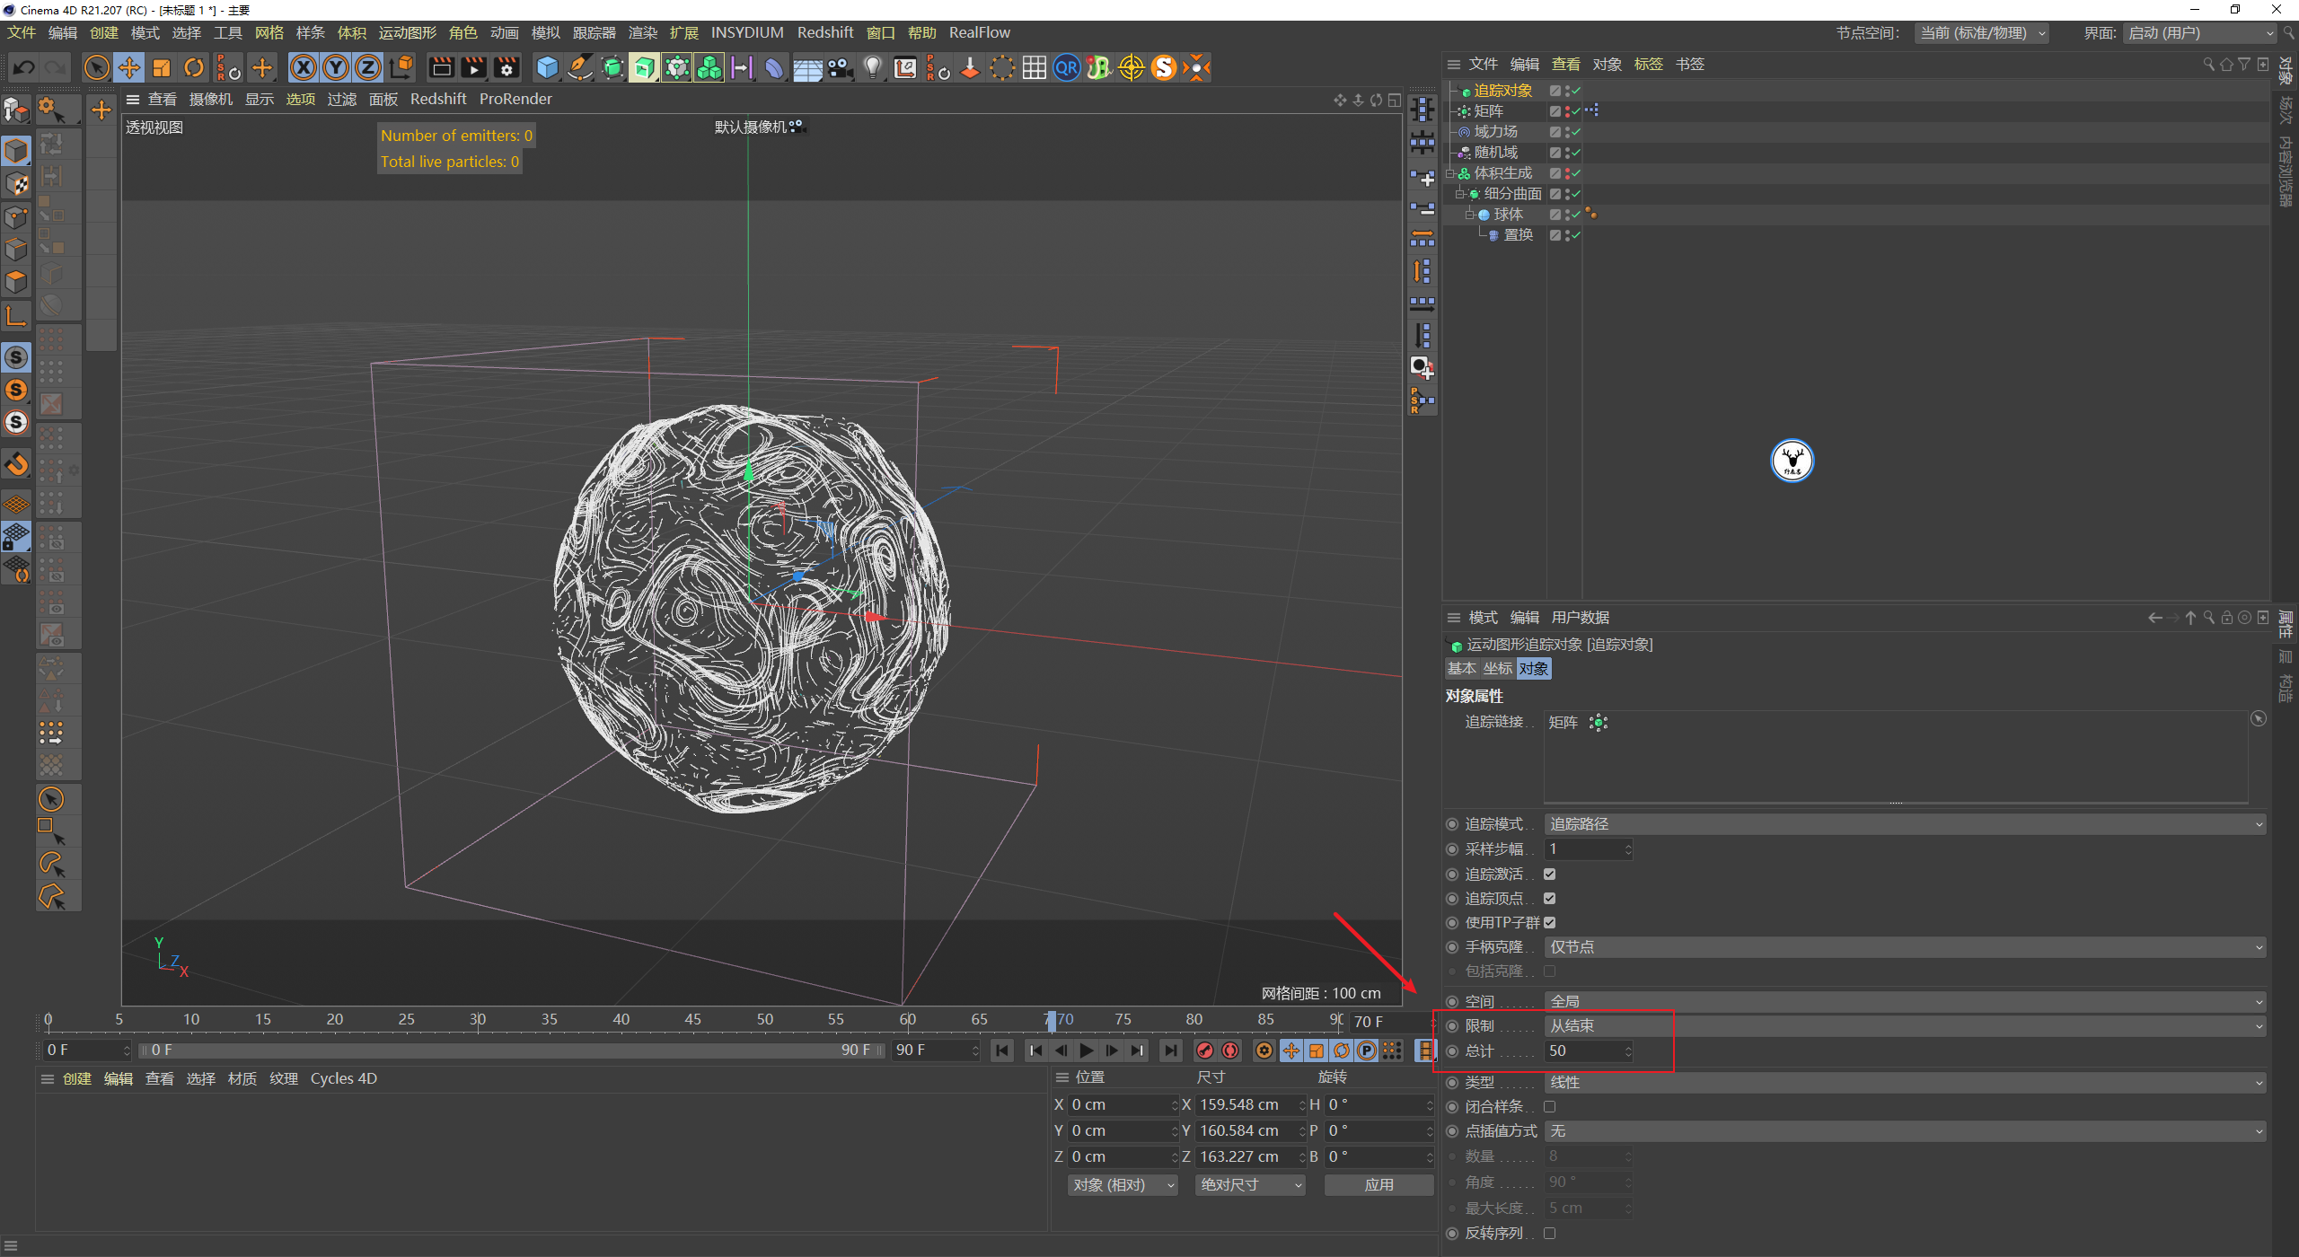2299x1257 pixels.
Task: Open the 限制 dropdown set to 从结束
Action: [1904, 1025]
